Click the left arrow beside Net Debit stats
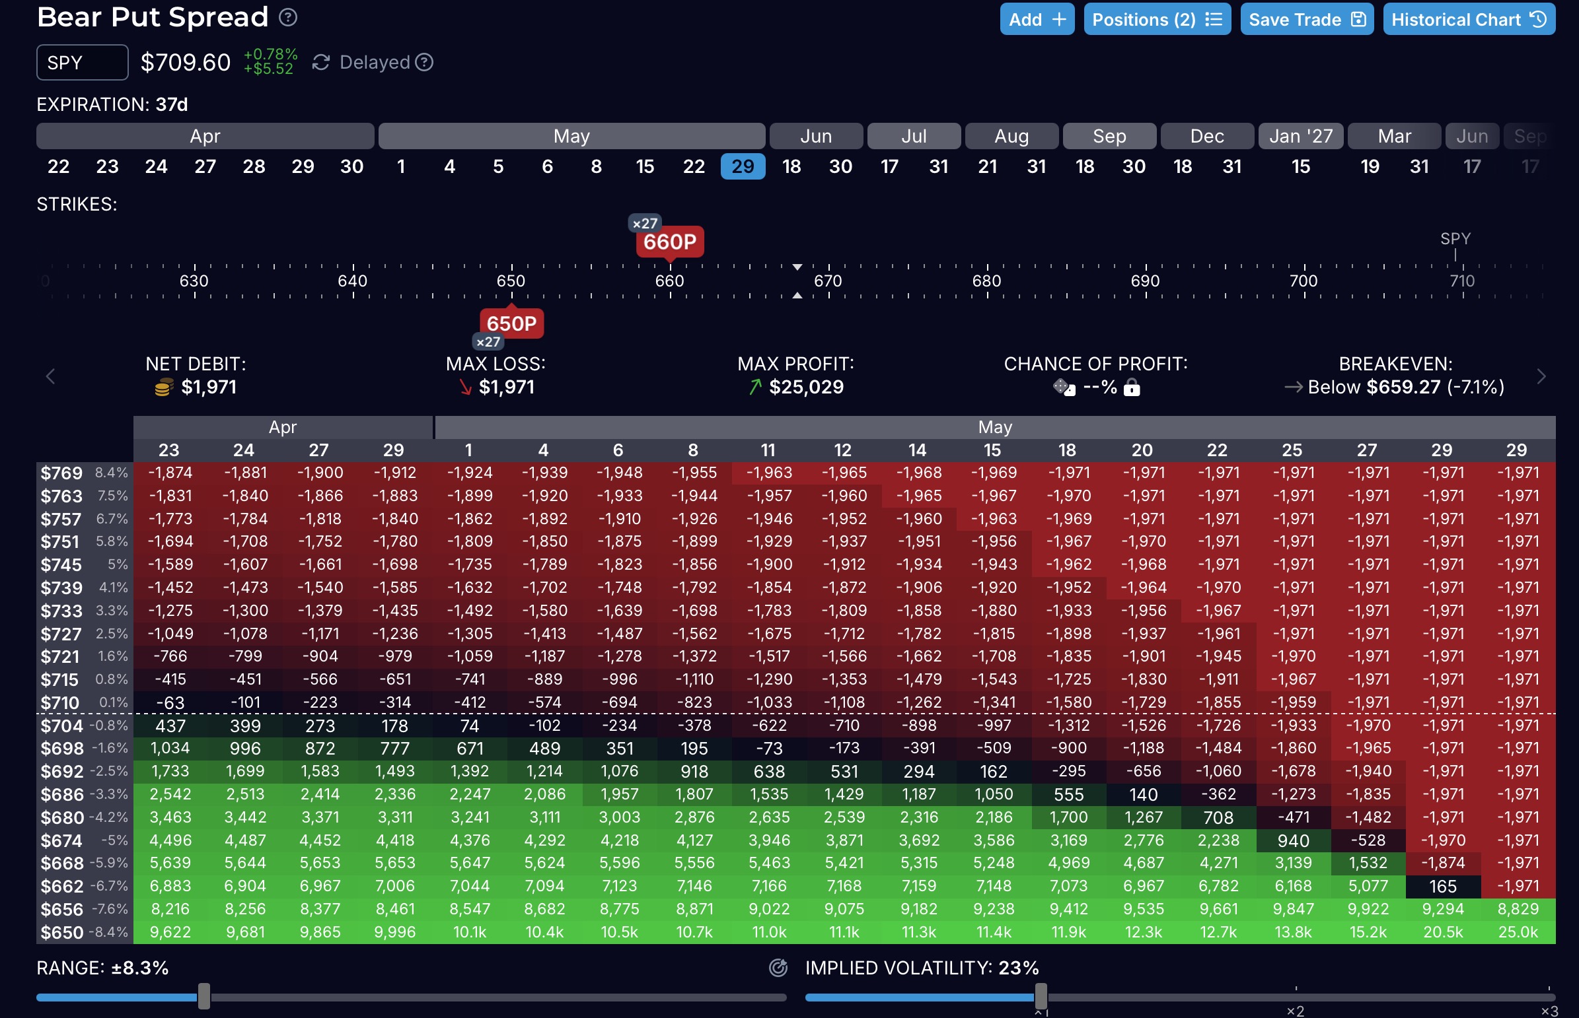The height and width of the screenshot is (1018, 1579). (50, 376)
